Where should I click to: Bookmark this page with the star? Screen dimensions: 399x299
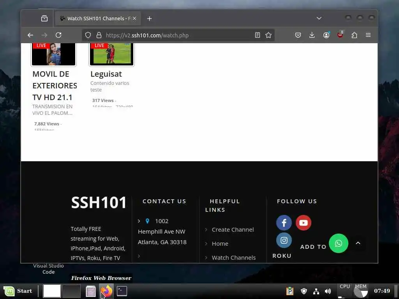[x=268, y=35]
